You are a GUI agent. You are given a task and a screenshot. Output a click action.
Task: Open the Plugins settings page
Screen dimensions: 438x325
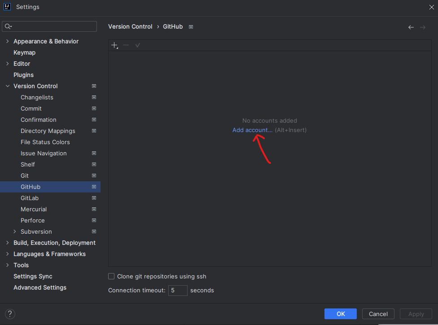23,75
